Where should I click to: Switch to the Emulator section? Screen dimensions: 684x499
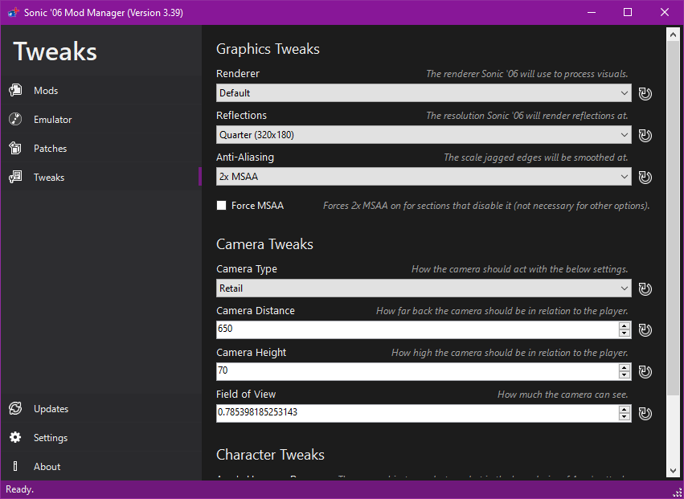(x=100, y=119)
